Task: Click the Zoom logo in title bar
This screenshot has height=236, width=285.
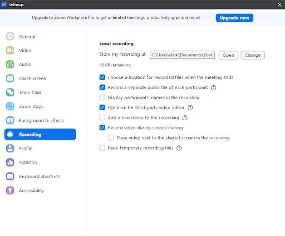Action: [4, 4]
